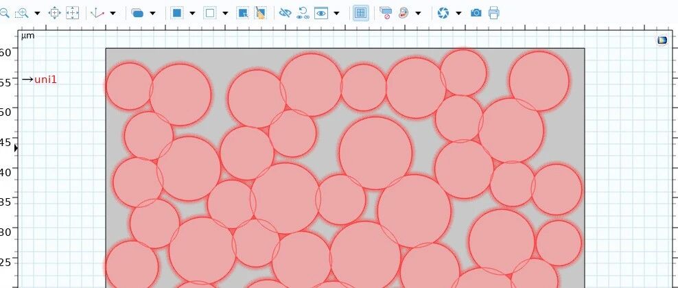Toggle the View Hidden eye window icon
This screenshot has width=678, height=288.
click(x=321, y=13)
